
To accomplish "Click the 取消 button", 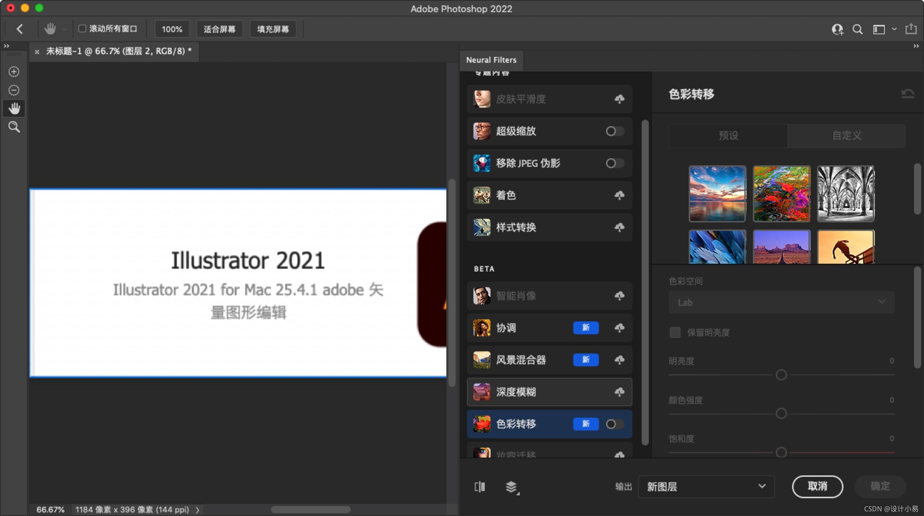I will [x=817, y=486].
